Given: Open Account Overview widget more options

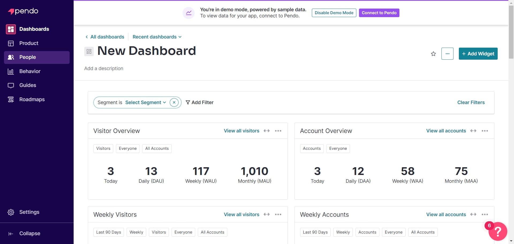Looking at the screenshot, I should [x=485, y=131].
